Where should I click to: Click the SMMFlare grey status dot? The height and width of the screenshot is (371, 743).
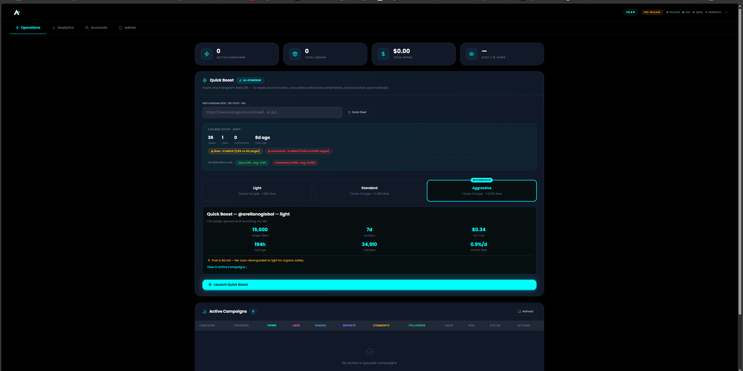point(706,12)
